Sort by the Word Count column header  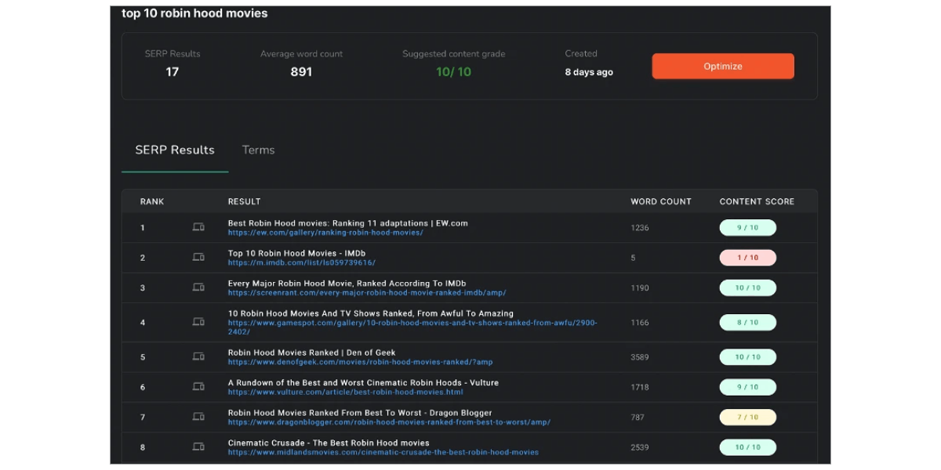(660, 201)
